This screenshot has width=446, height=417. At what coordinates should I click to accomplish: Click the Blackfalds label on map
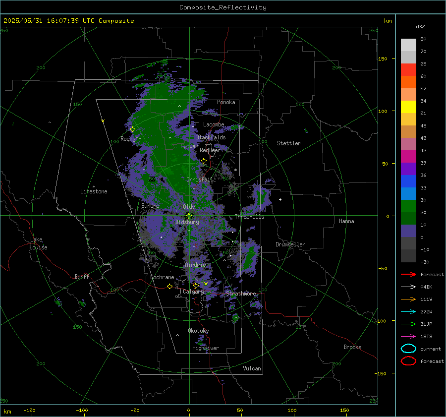tap(211, 137)
